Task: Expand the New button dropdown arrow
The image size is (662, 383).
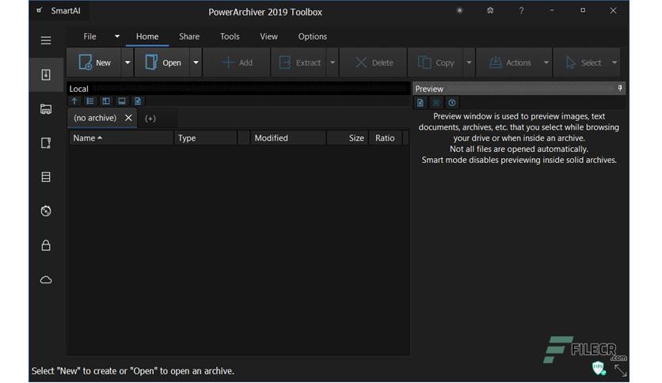Action: (127, 63)
